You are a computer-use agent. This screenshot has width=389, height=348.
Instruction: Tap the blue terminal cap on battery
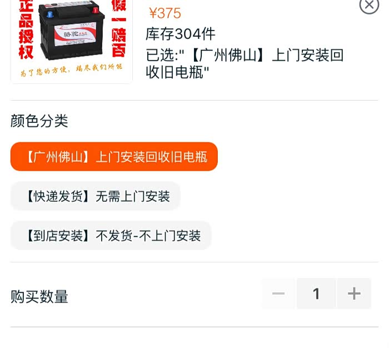50,14
